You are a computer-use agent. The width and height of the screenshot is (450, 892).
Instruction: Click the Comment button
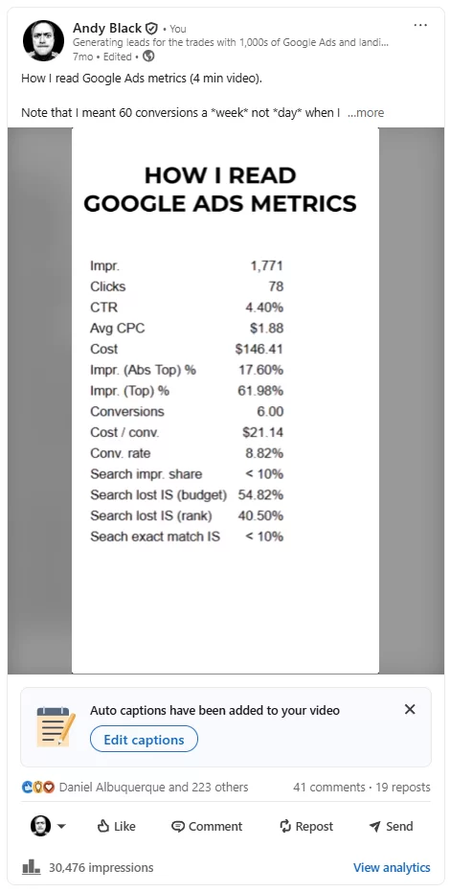coord(207,827)
